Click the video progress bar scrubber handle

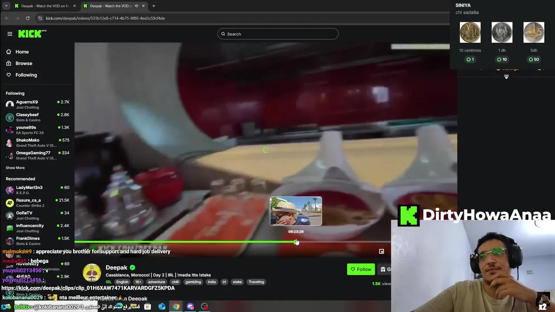click(x=296, y=242)
